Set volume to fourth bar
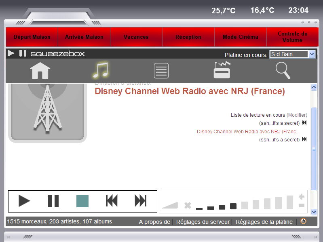 click(x=233, y=206)
